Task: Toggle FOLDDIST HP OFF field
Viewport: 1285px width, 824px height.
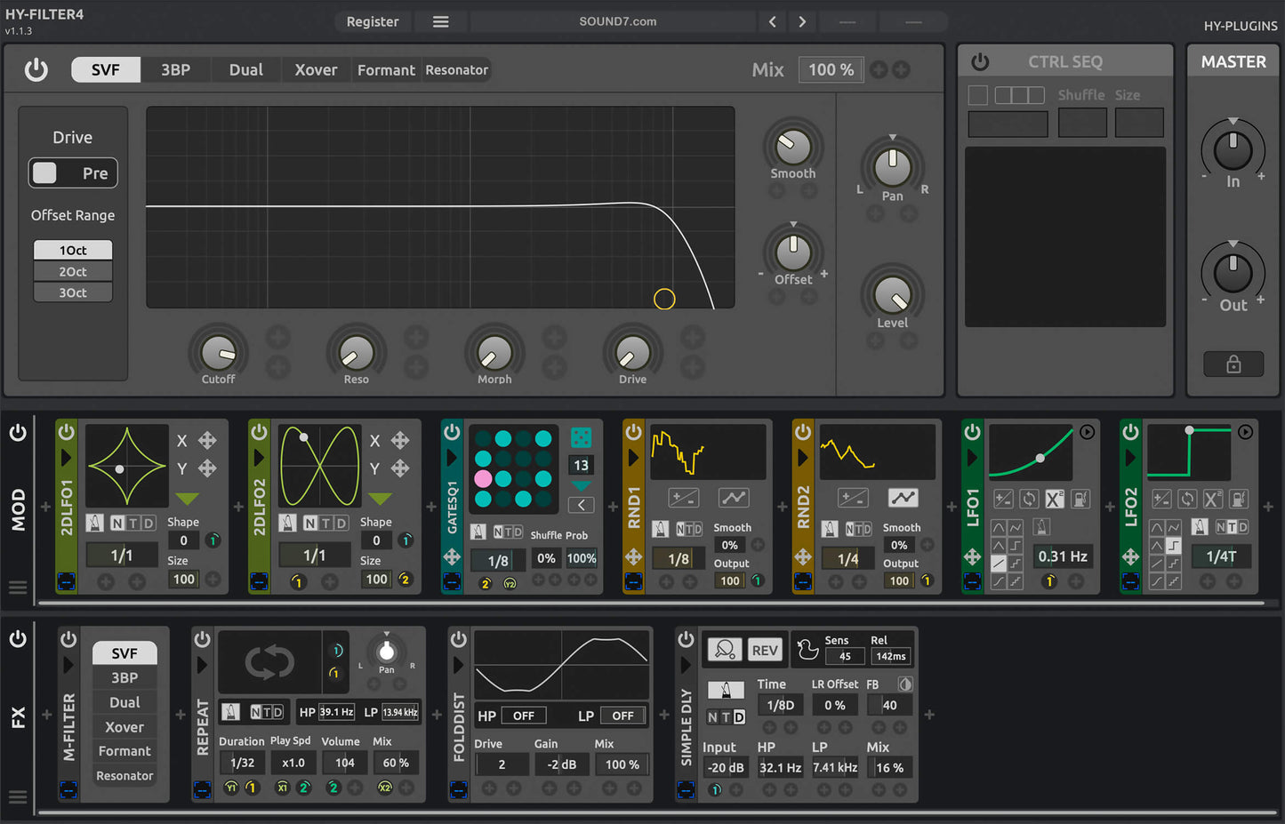Action: (x=524, y=716)
